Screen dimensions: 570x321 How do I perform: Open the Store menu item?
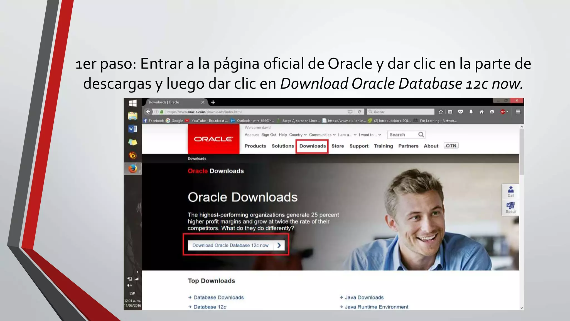coord(338,146)
